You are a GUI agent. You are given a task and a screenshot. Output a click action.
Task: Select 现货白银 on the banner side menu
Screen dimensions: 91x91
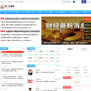point(87,19)
